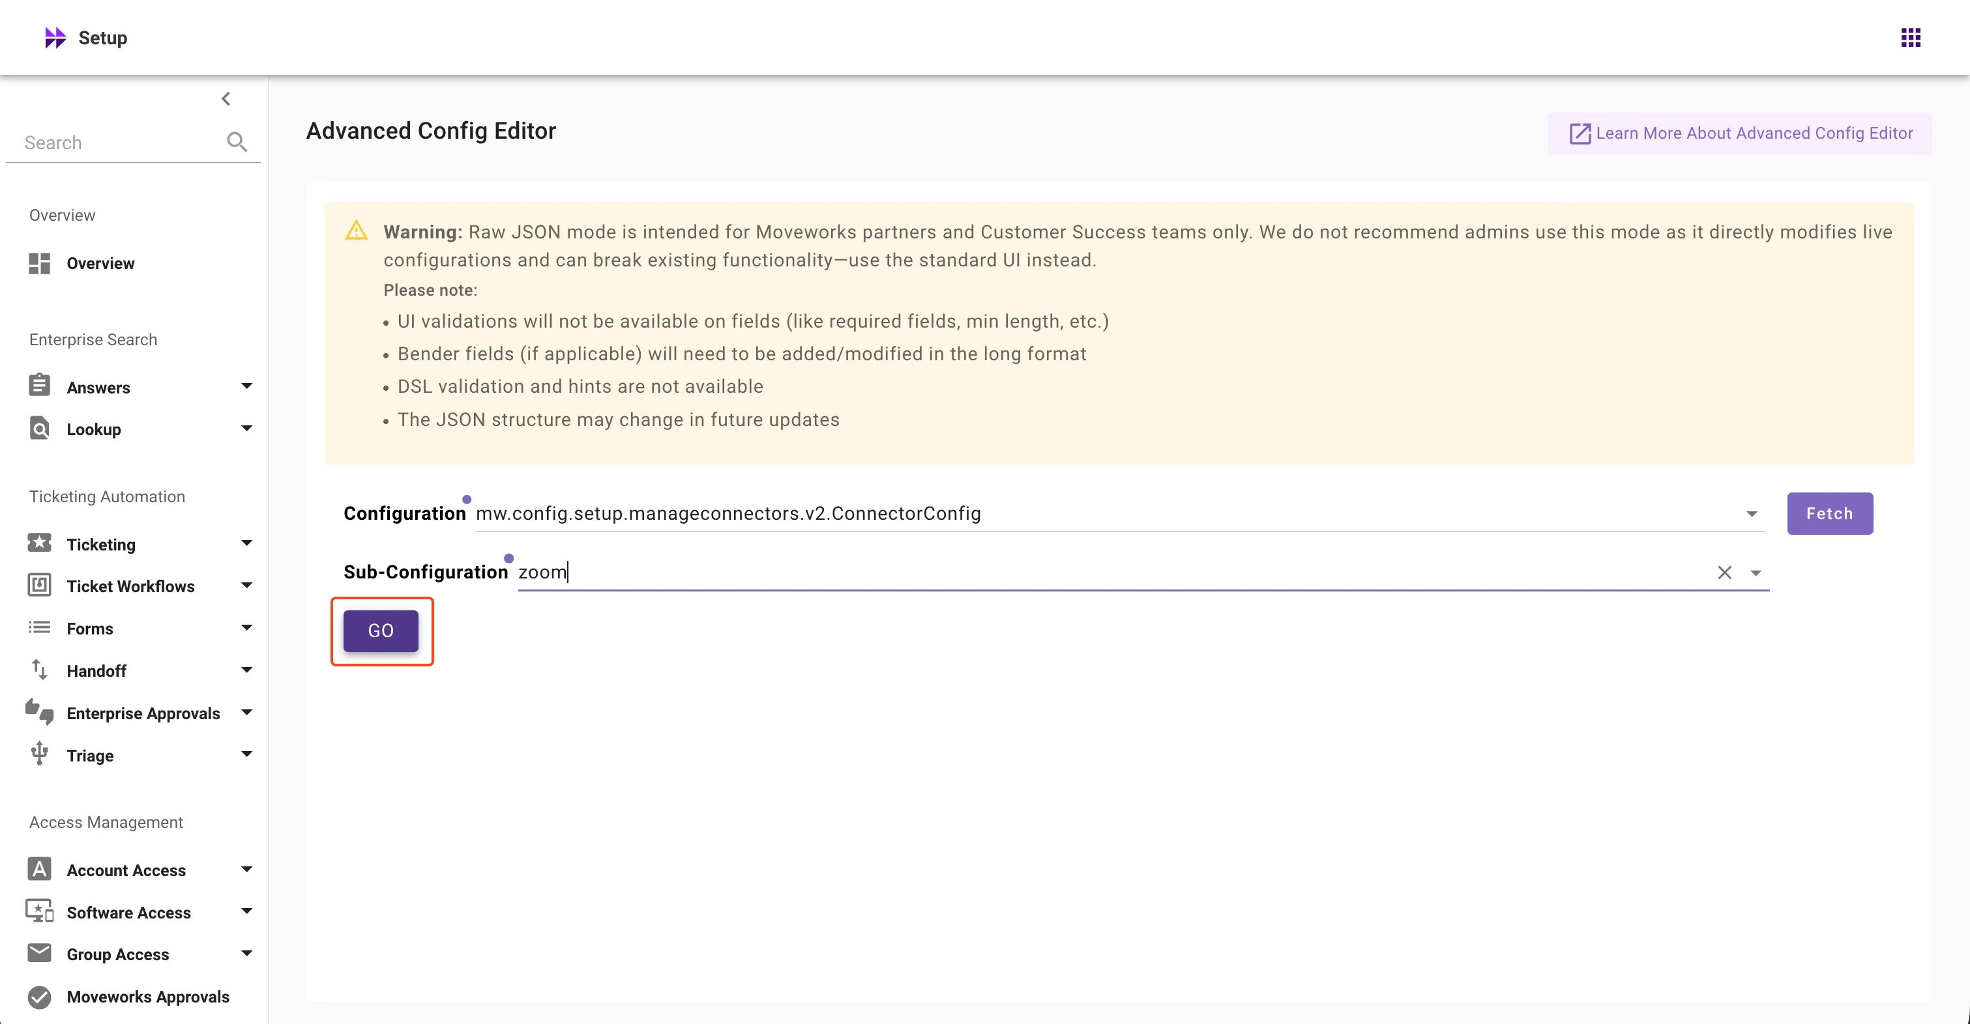Viewport: 1970px width, 1024px height.
Task: Click the Moveworks Approvals checkmark item
Action: 147,997
